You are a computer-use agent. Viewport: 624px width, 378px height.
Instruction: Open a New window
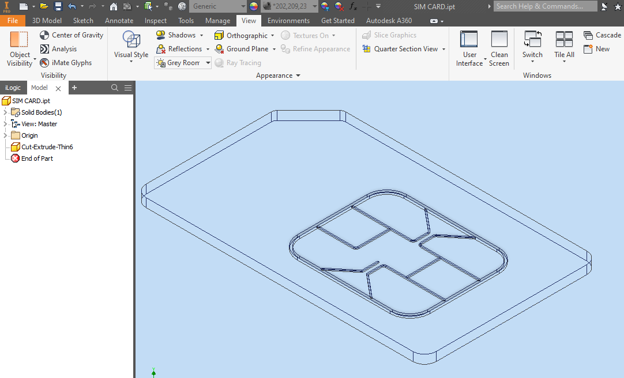(596, 49)
